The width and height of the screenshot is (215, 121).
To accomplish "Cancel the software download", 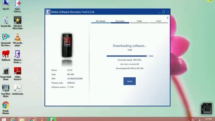I will click(129, 81).
